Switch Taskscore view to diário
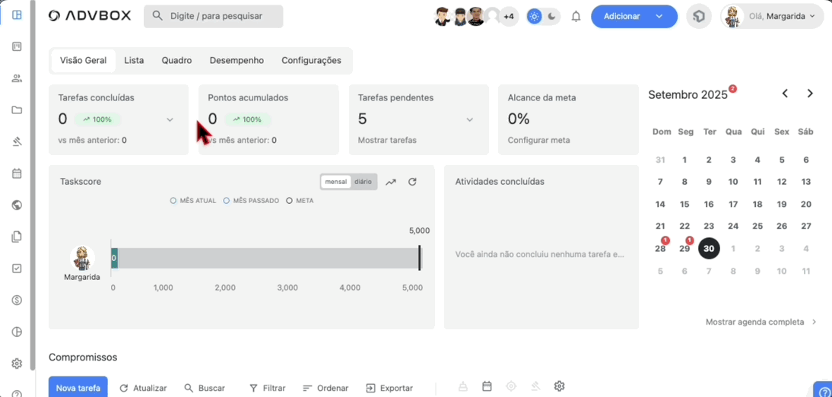 click(x=363, y=182)
